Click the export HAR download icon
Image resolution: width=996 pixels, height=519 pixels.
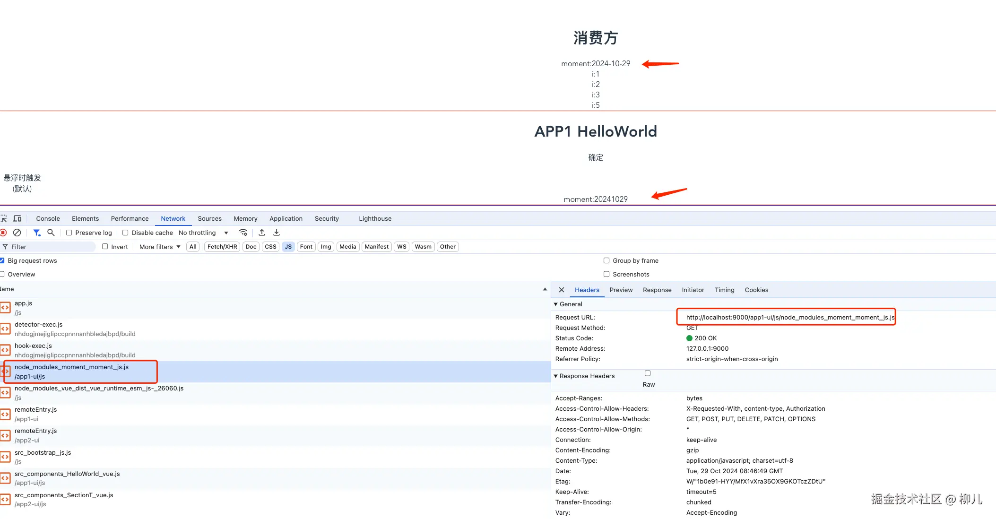point(277,233)
